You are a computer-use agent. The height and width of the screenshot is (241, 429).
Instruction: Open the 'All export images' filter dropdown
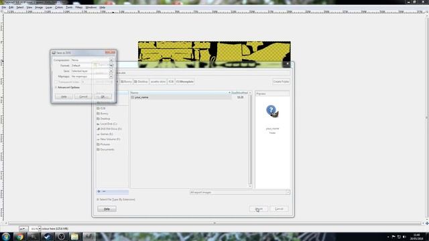pyautogui.click(x=240, y=192)
